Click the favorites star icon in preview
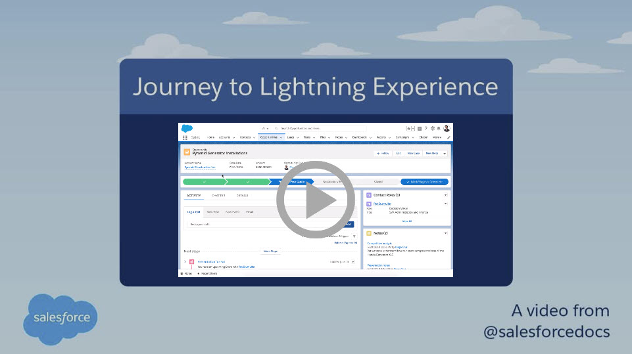The image size is (632, 354). point(408,129)
